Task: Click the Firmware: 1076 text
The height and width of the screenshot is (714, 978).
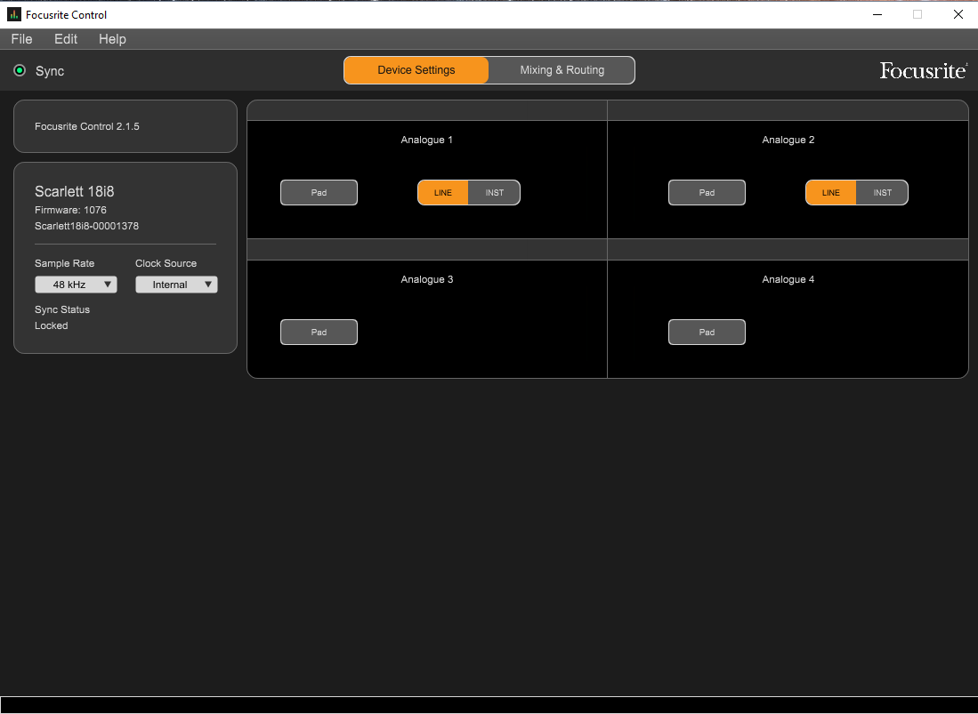Action: (x=70, y=210)
